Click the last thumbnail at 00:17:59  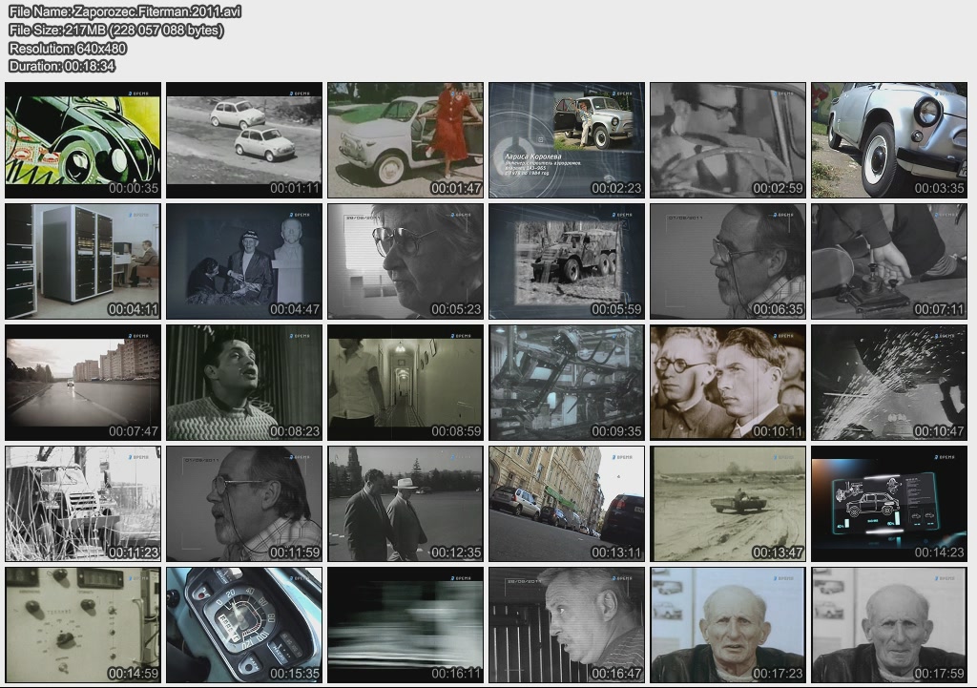point(889,625)
